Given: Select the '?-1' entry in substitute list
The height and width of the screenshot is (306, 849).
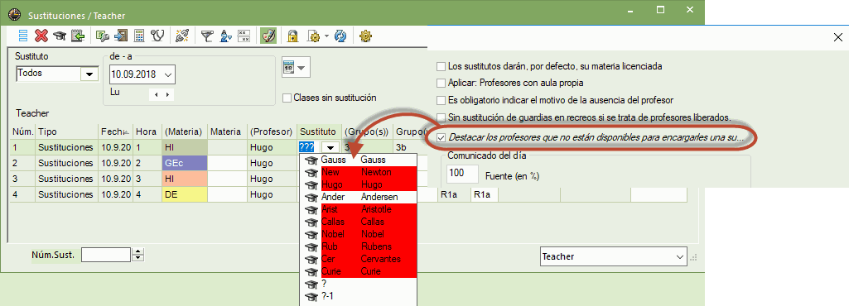Looking at the screenshot, I should point(358,296).
